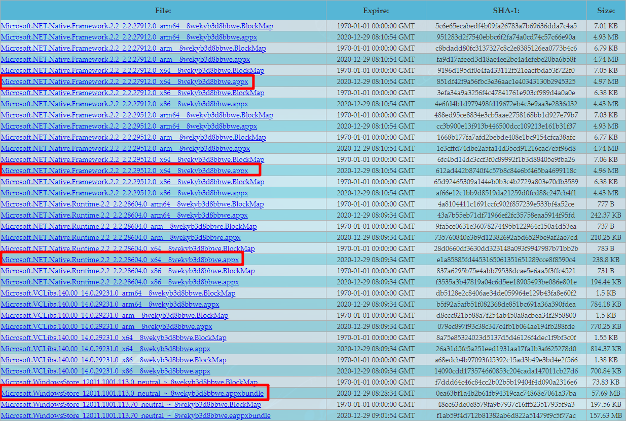Click the "File:" column header

point(163,10)
